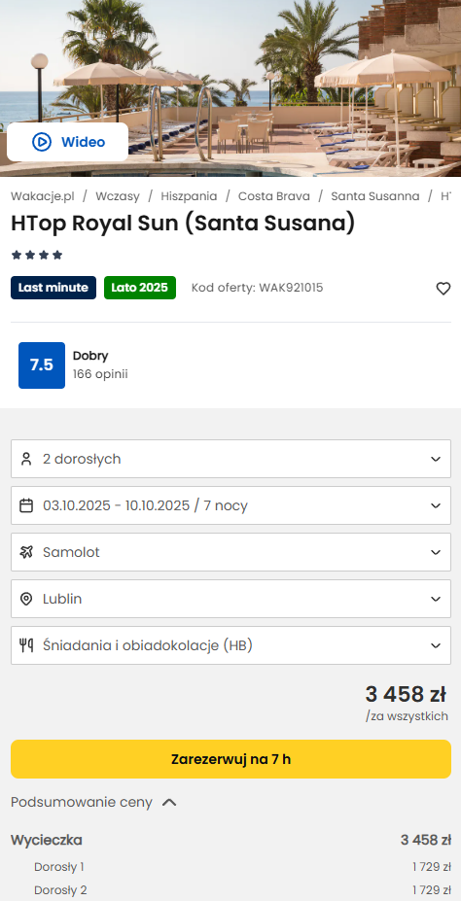Click the person icon in travelers field
Viewport: 461px width, 901px height.
(x=26, y=459)
